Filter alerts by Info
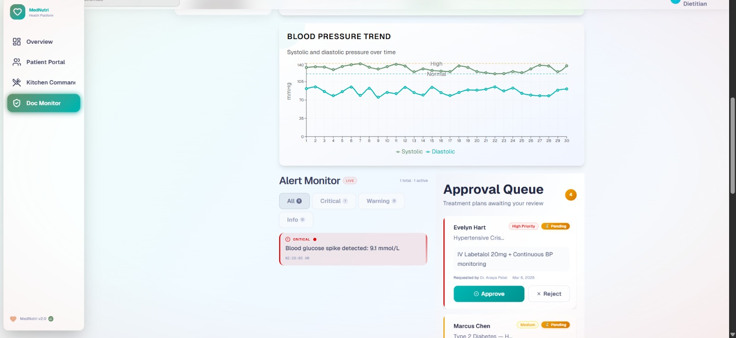This screenshot has width=736, height=338. (x=296, y=220)
